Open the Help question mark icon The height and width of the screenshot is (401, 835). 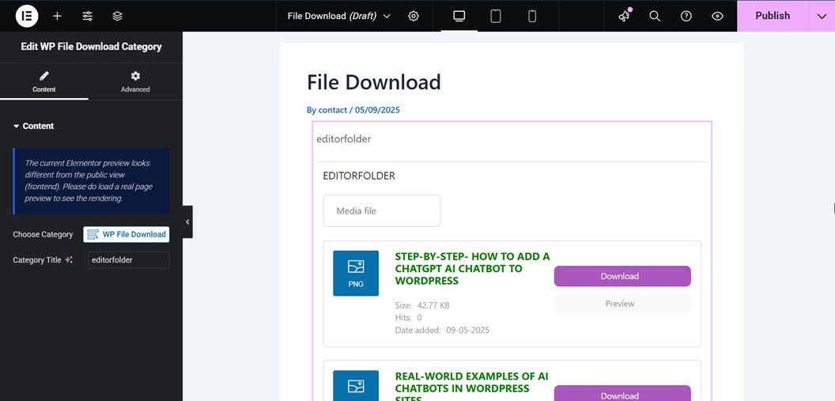click(686, 16)
